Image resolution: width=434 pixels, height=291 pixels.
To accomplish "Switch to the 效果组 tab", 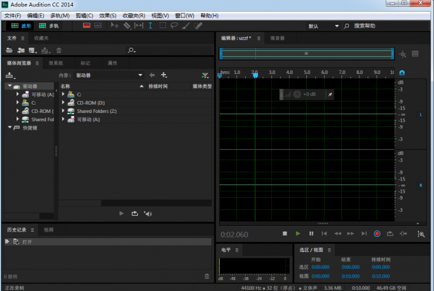I will click(56, 63).
